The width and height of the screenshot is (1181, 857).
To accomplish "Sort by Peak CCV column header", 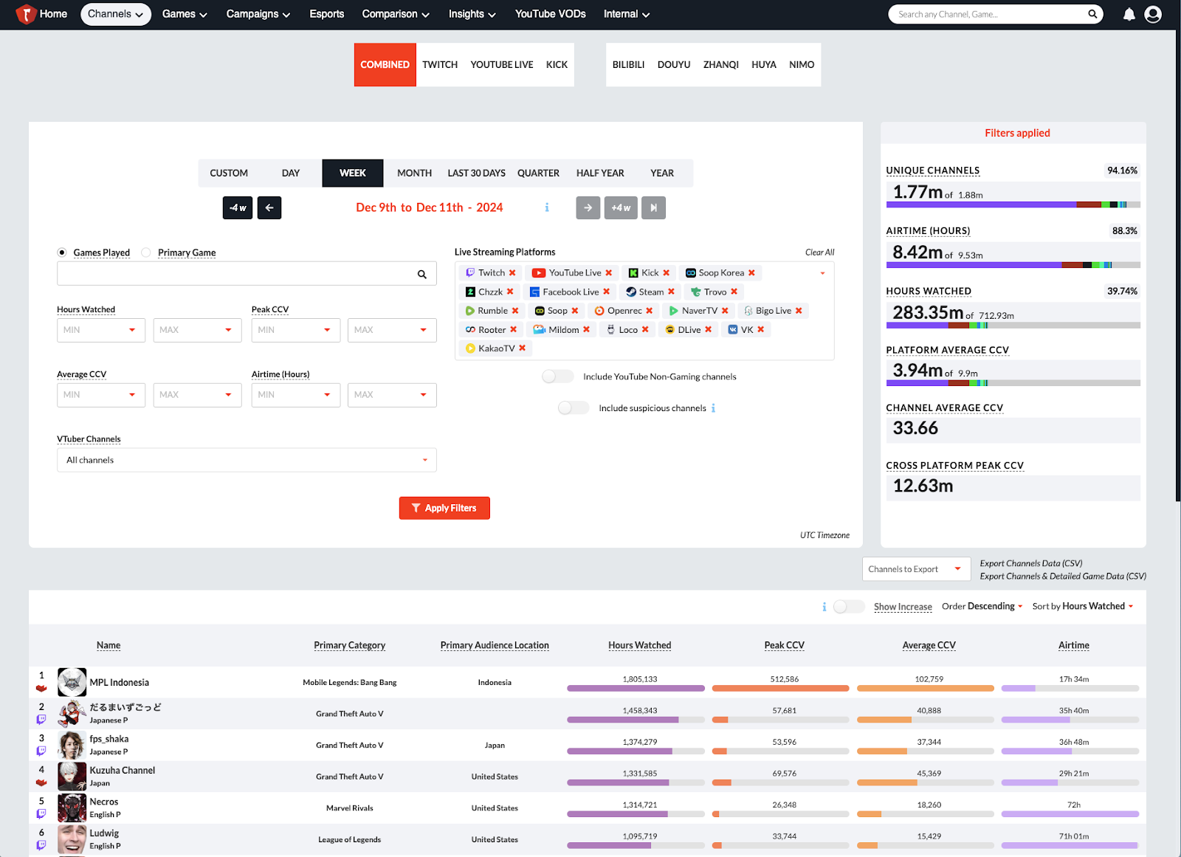I will 784,645.
